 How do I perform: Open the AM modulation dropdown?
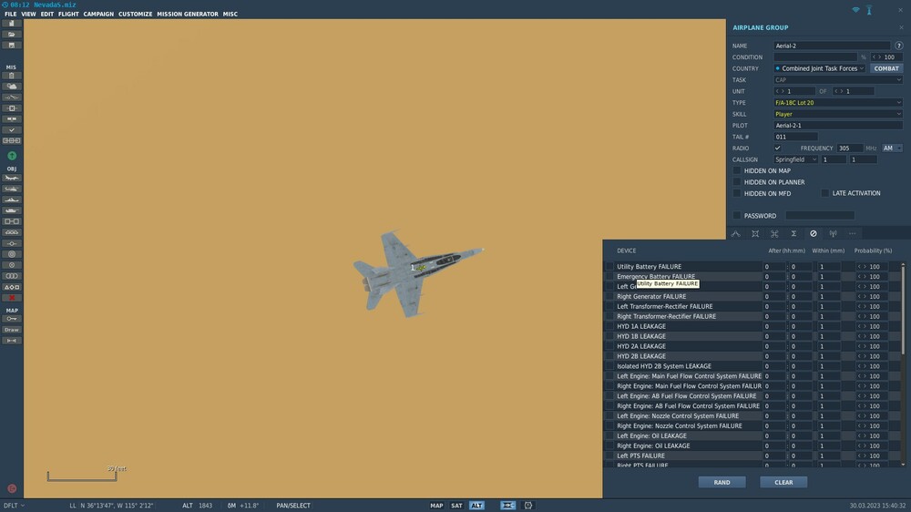pyautogui.click(x=892, y=148)
